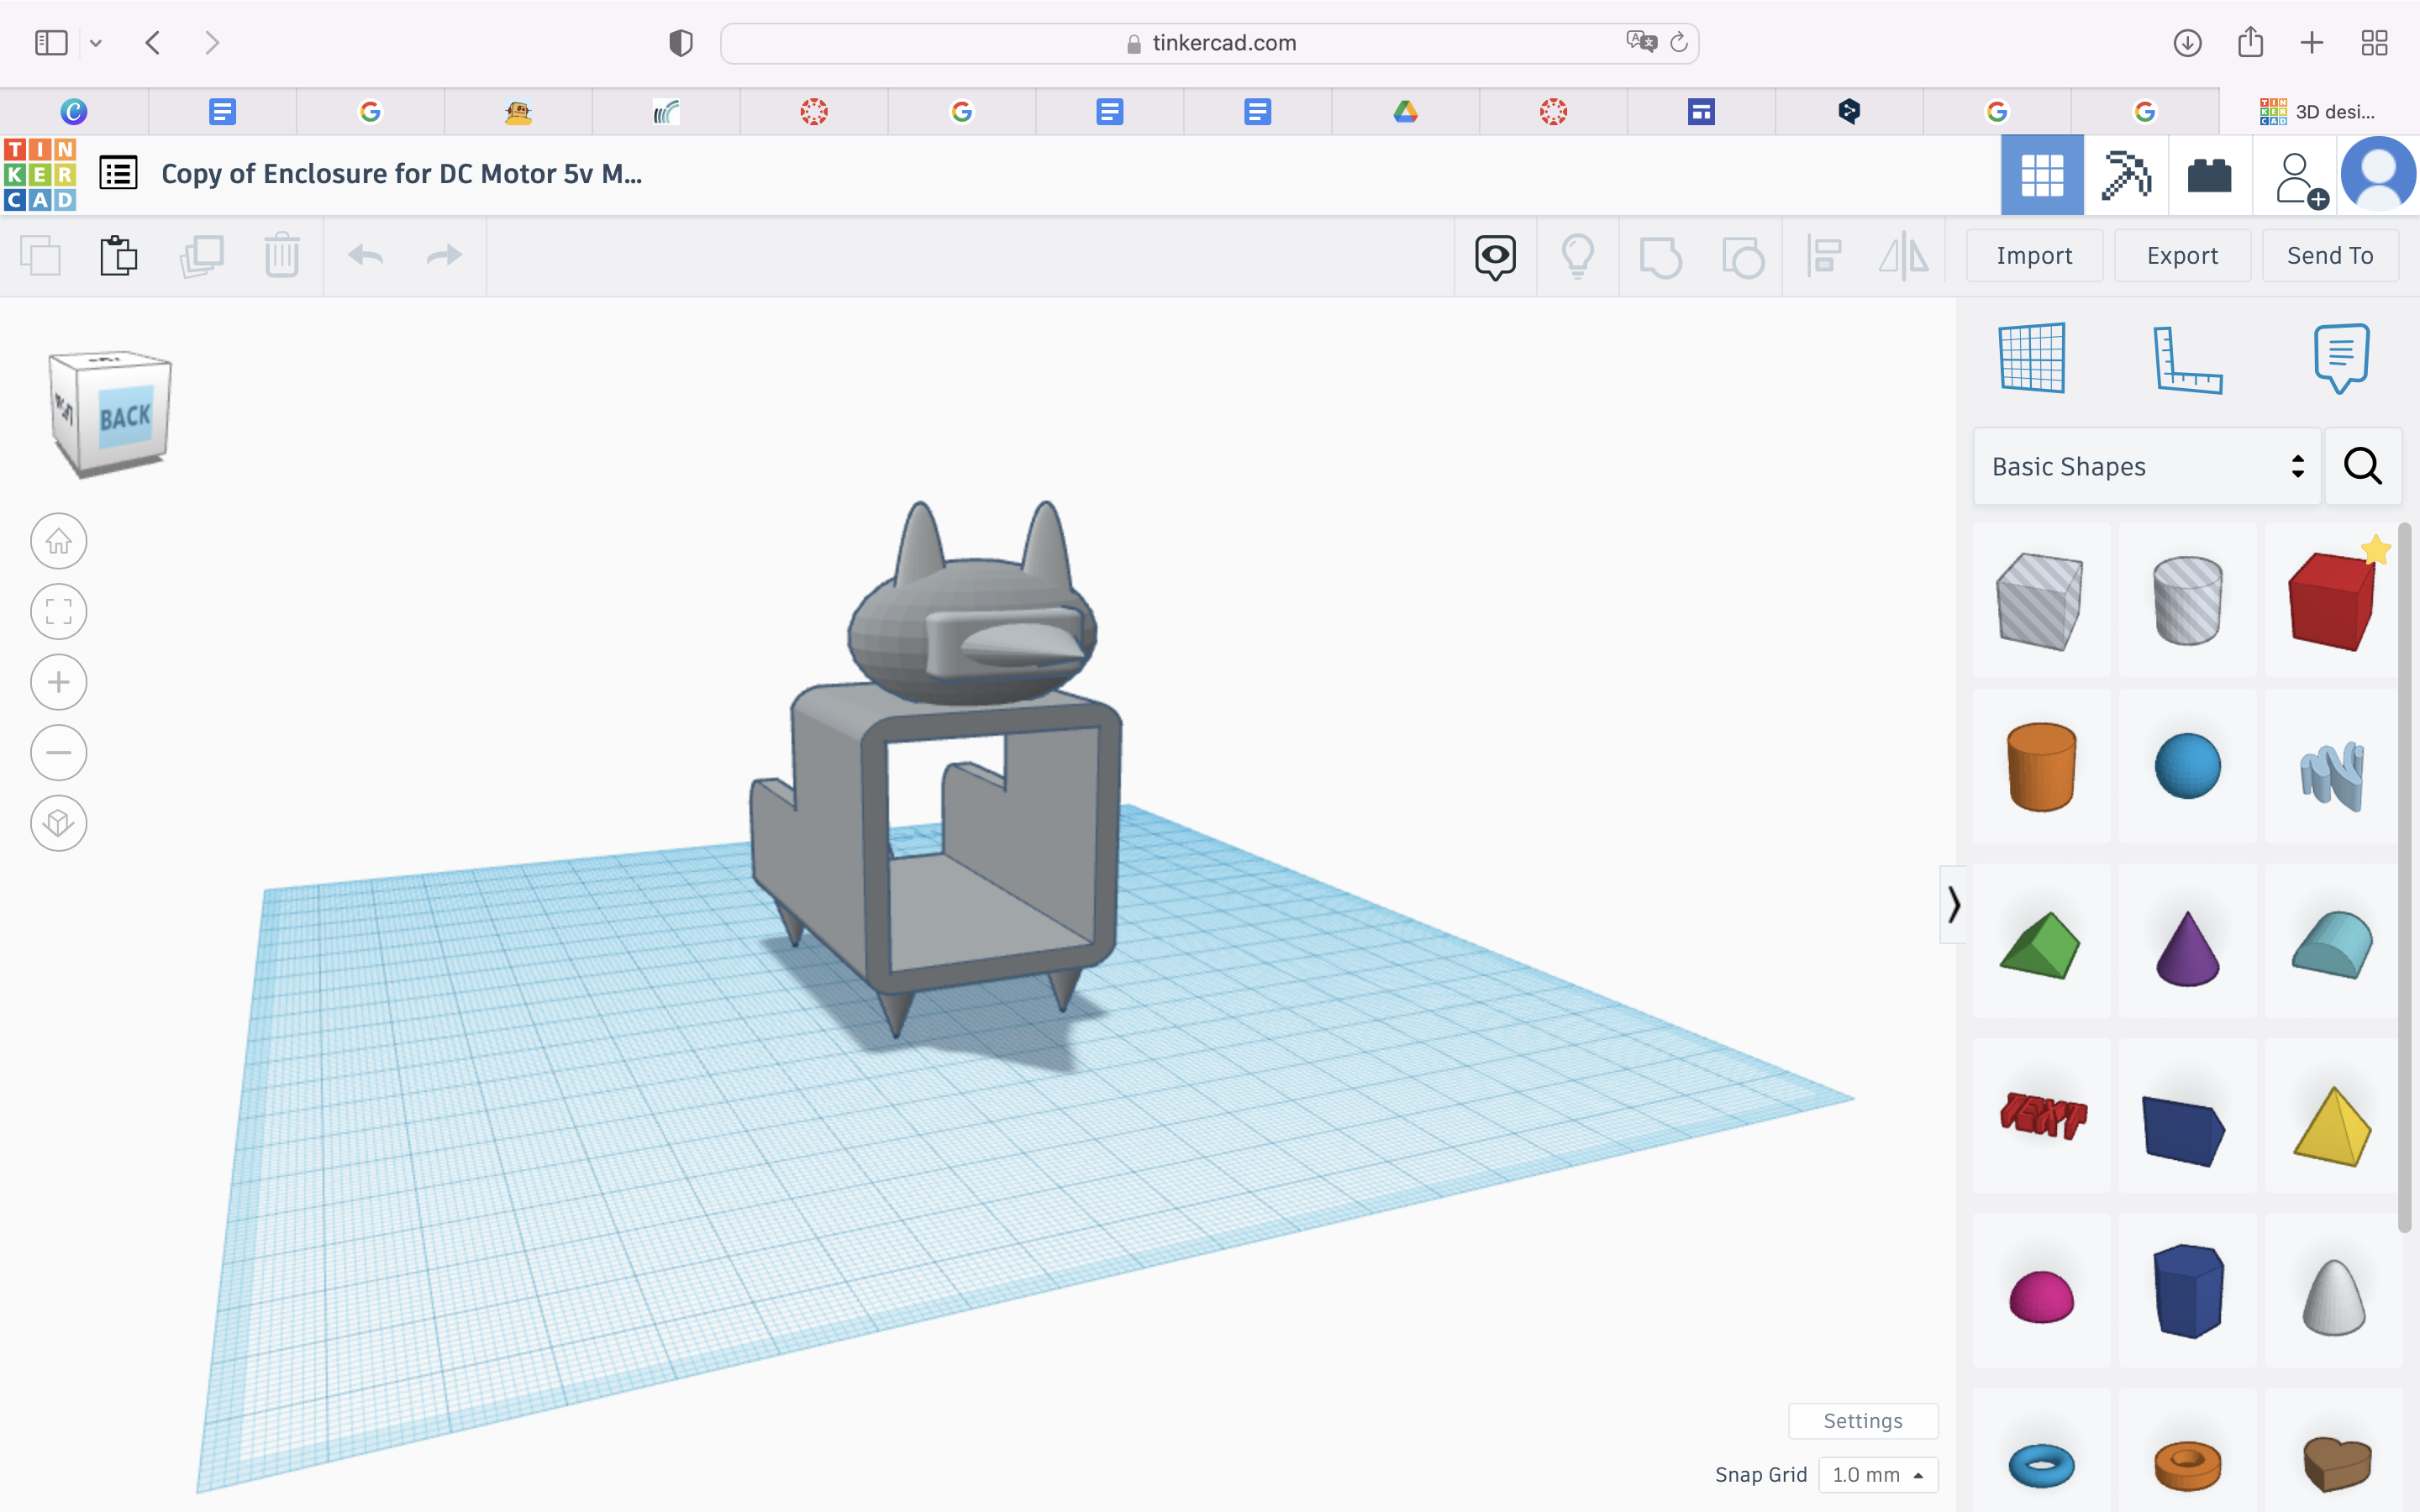The height and width of the screenshot is (1512, 2420).
Task: Click the shapes panel scrollbar
Action: point(2405,878)
